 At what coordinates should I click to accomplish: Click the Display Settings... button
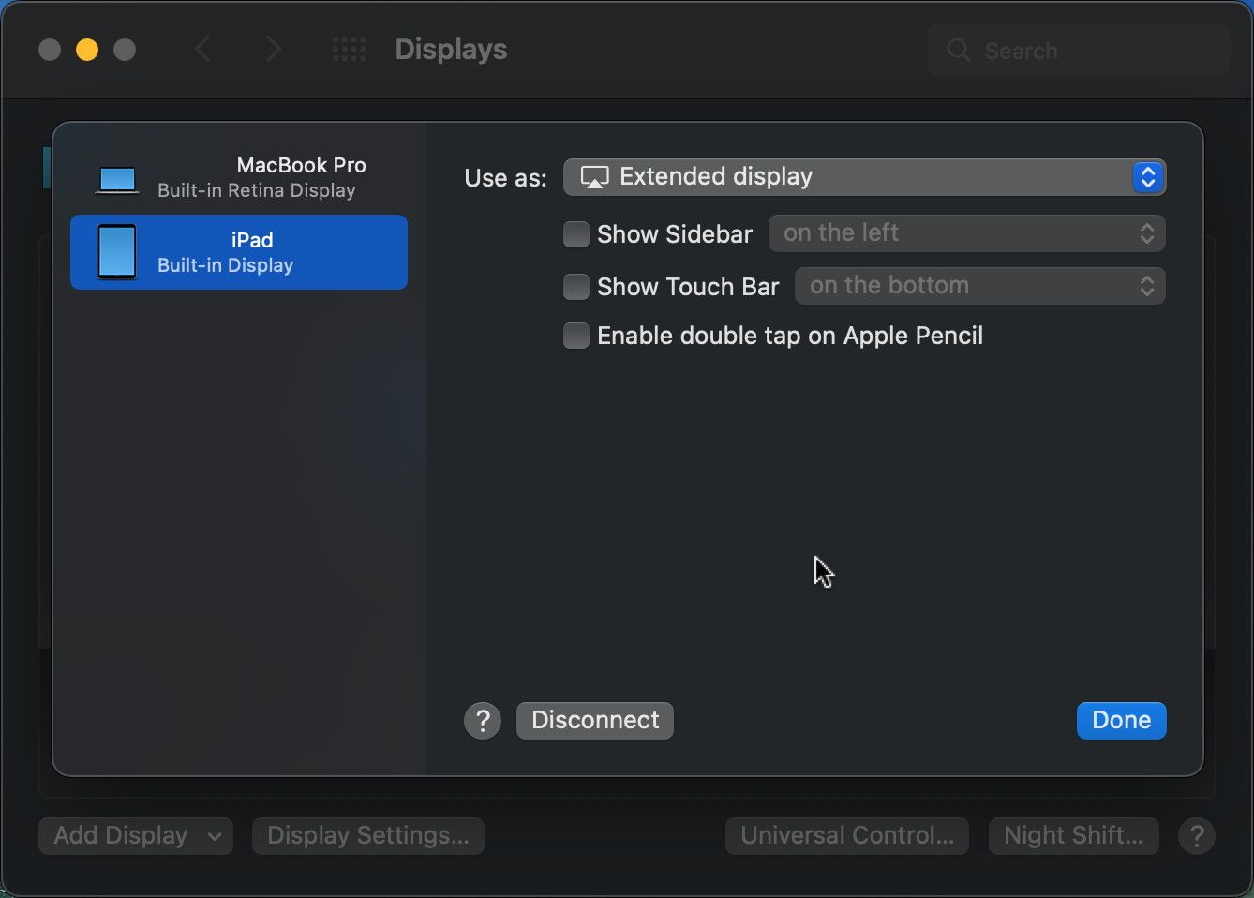[368, 835]
